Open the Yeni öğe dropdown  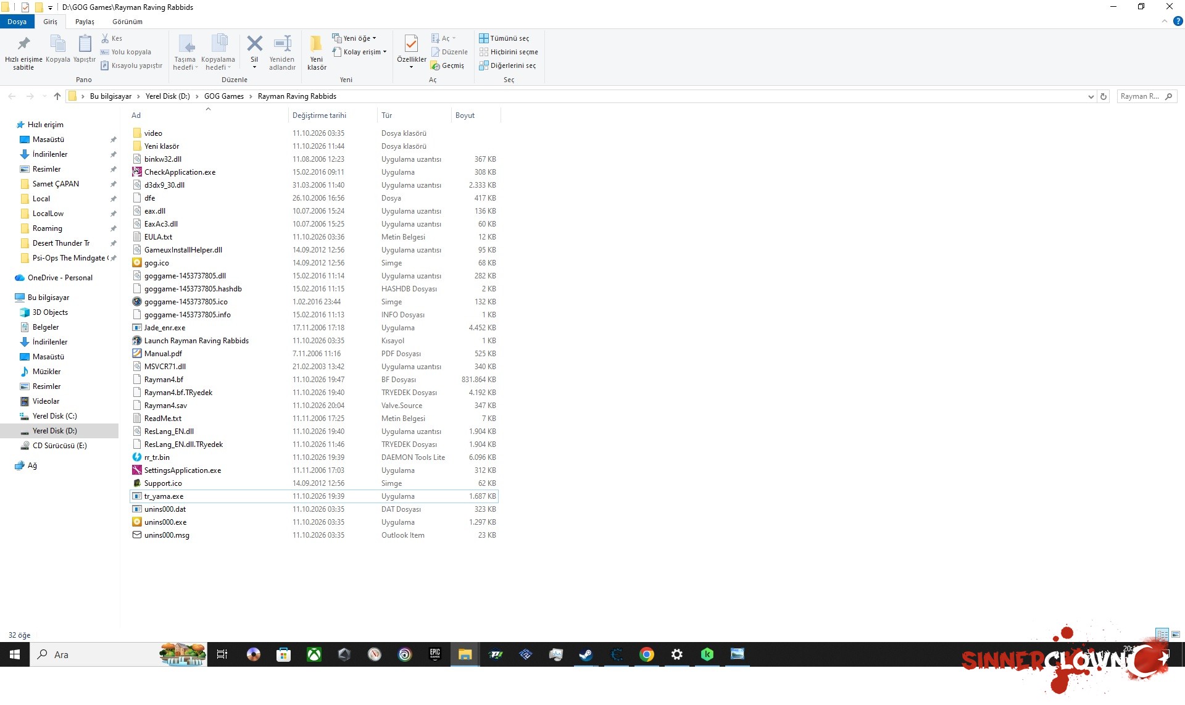(x=354, y=38)
